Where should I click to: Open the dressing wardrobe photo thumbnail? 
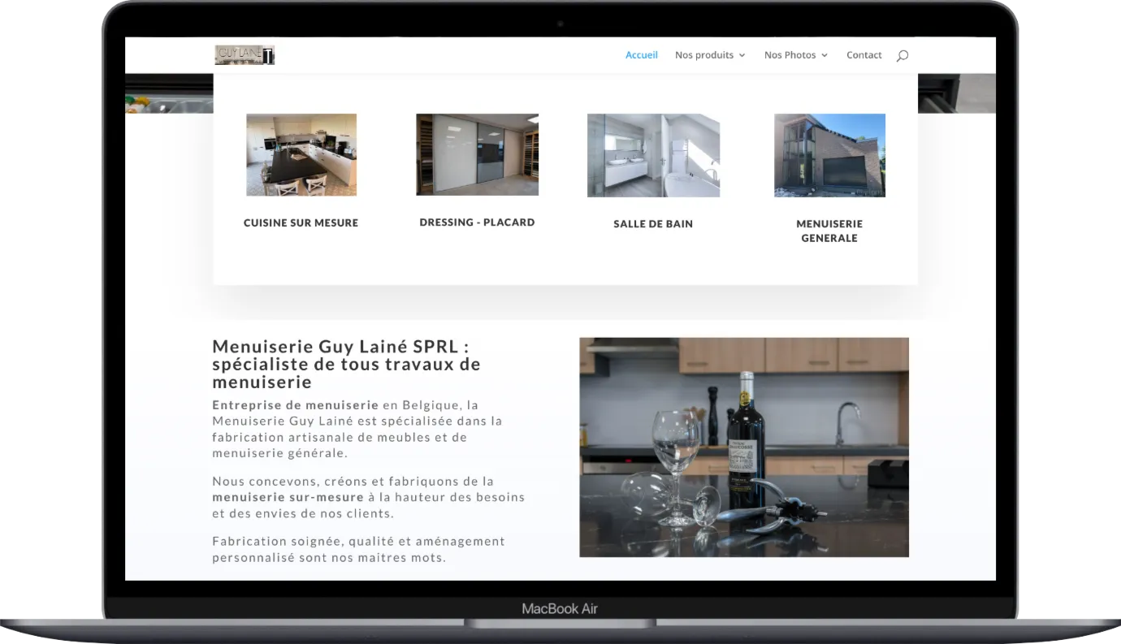pyautogui.click(x=478, y=154)
